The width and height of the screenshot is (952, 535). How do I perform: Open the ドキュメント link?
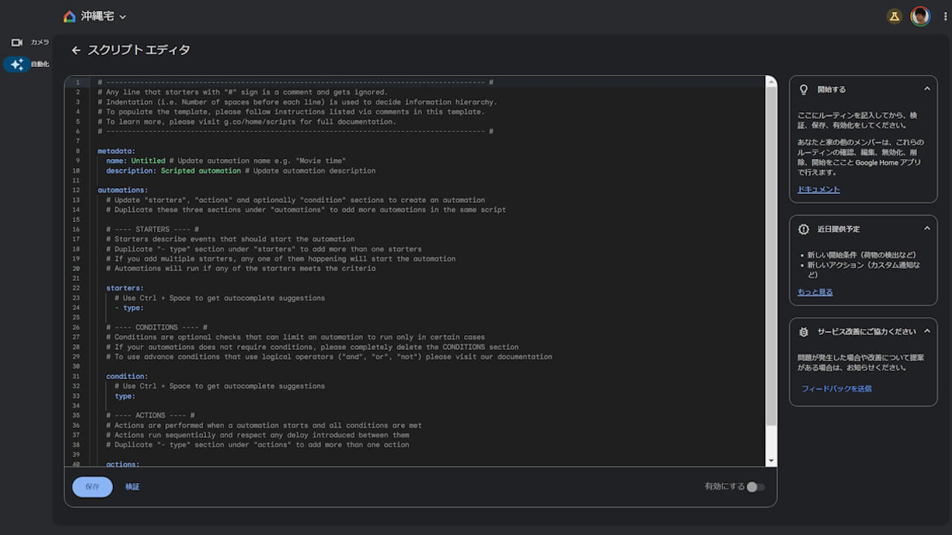pos(818,189)
